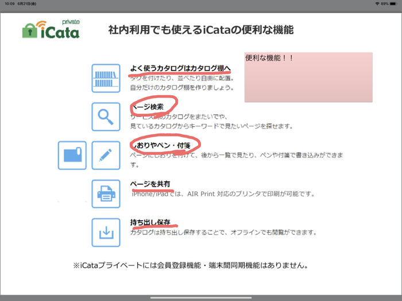Tap the printer icon
402x301 pixels.
coord(106,194)
